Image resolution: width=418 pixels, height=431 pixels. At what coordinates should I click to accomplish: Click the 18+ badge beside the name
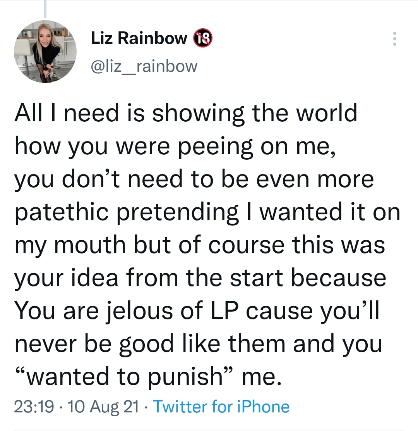tap(202, 38)
